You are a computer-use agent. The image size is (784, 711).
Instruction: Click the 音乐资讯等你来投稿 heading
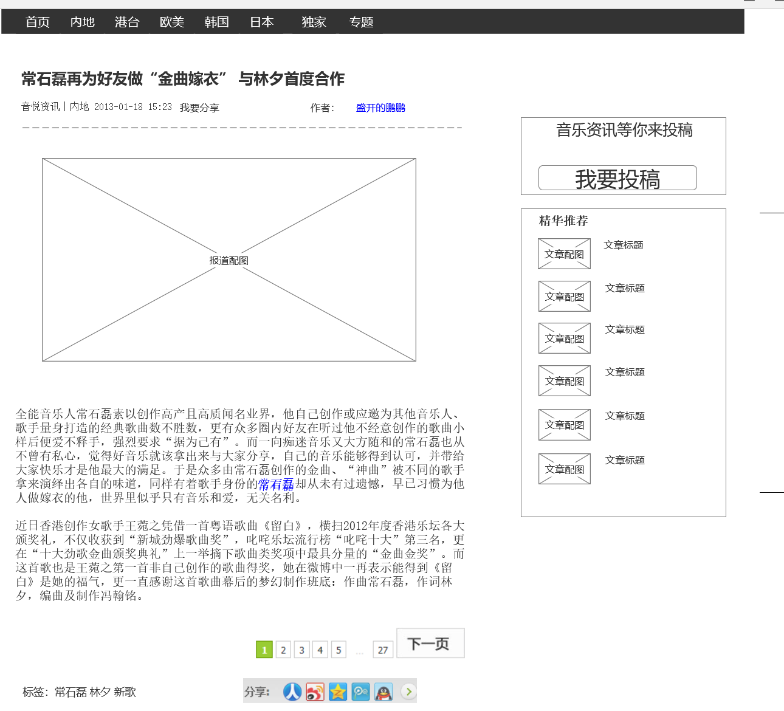click(625, 130)
